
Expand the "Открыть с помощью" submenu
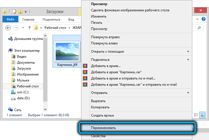(x=188, y=51)
